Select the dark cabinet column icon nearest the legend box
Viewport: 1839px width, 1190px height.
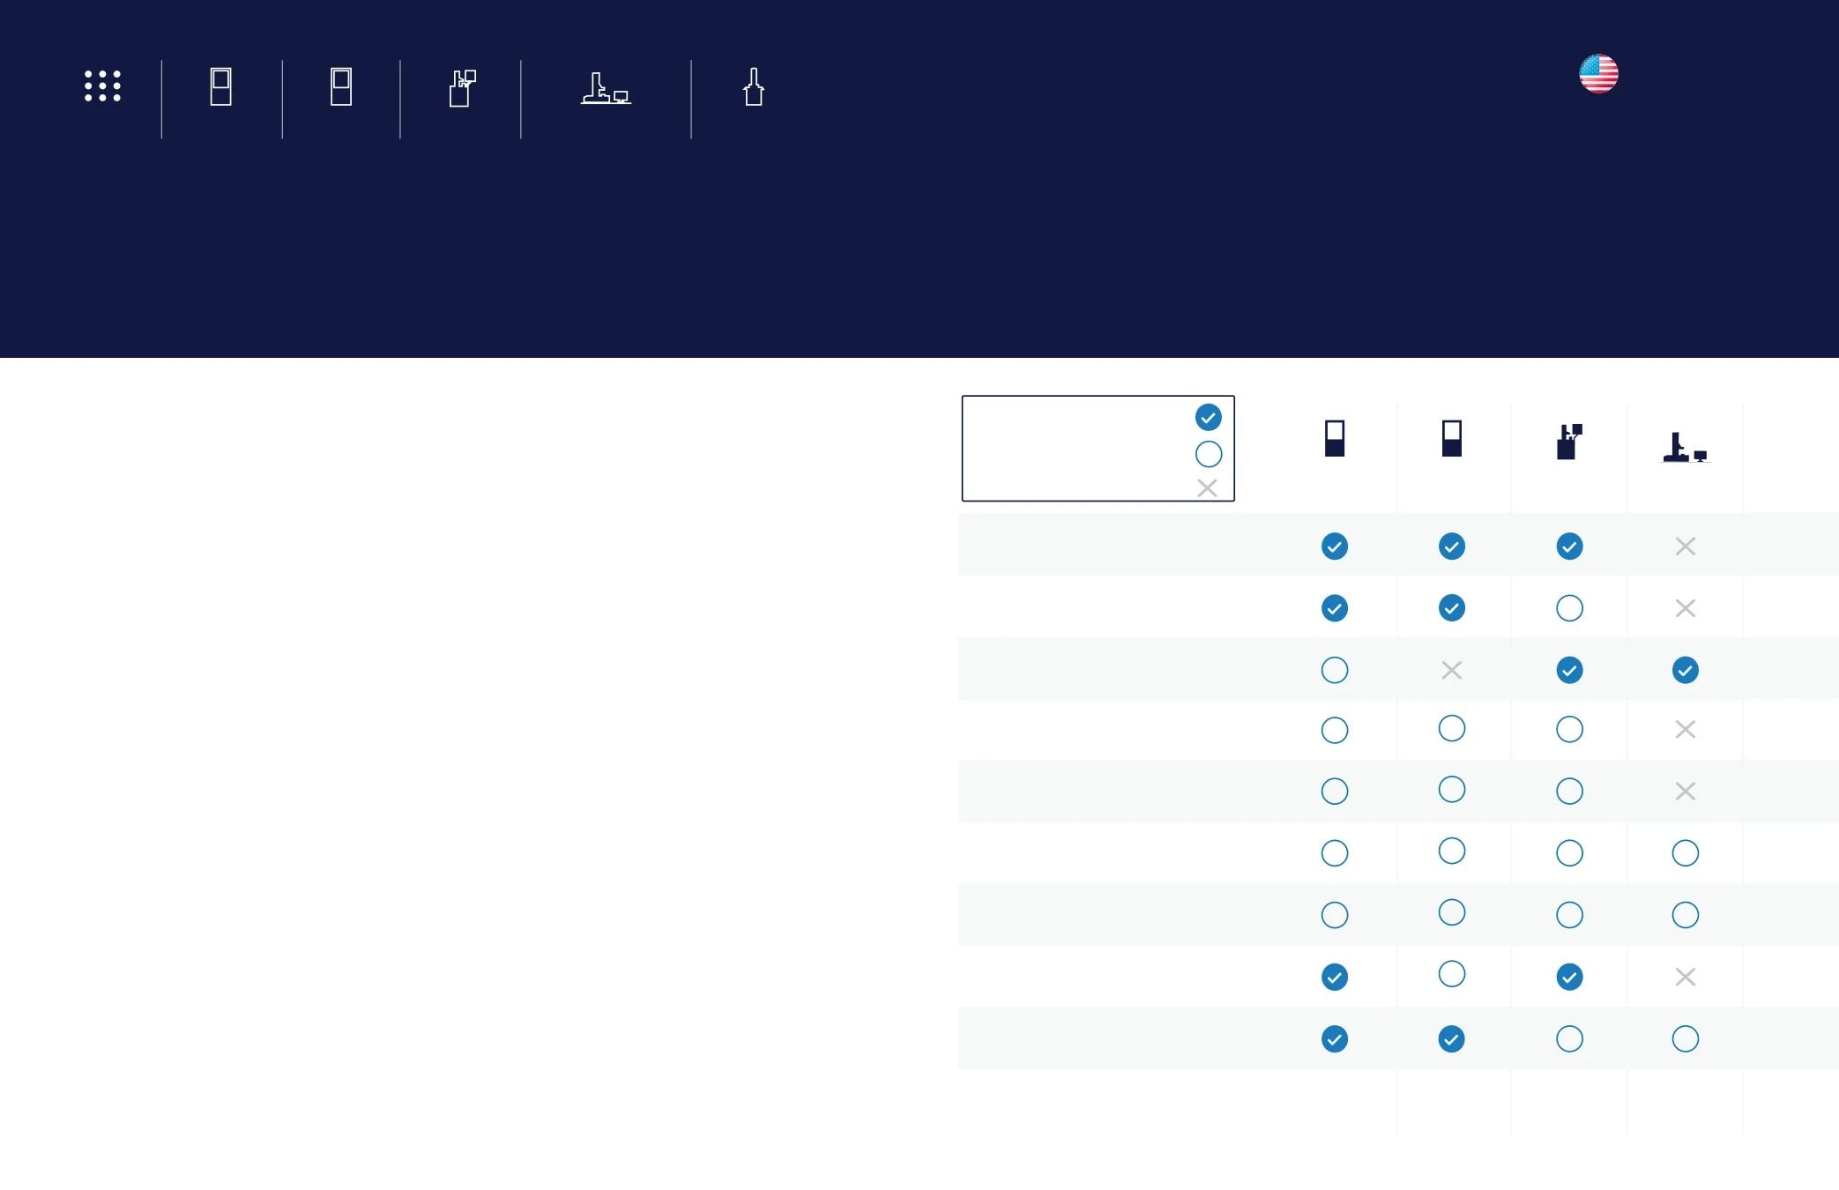point(1335,438)
